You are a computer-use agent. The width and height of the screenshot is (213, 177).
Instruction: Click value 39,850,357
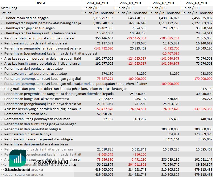click(204, 164)
